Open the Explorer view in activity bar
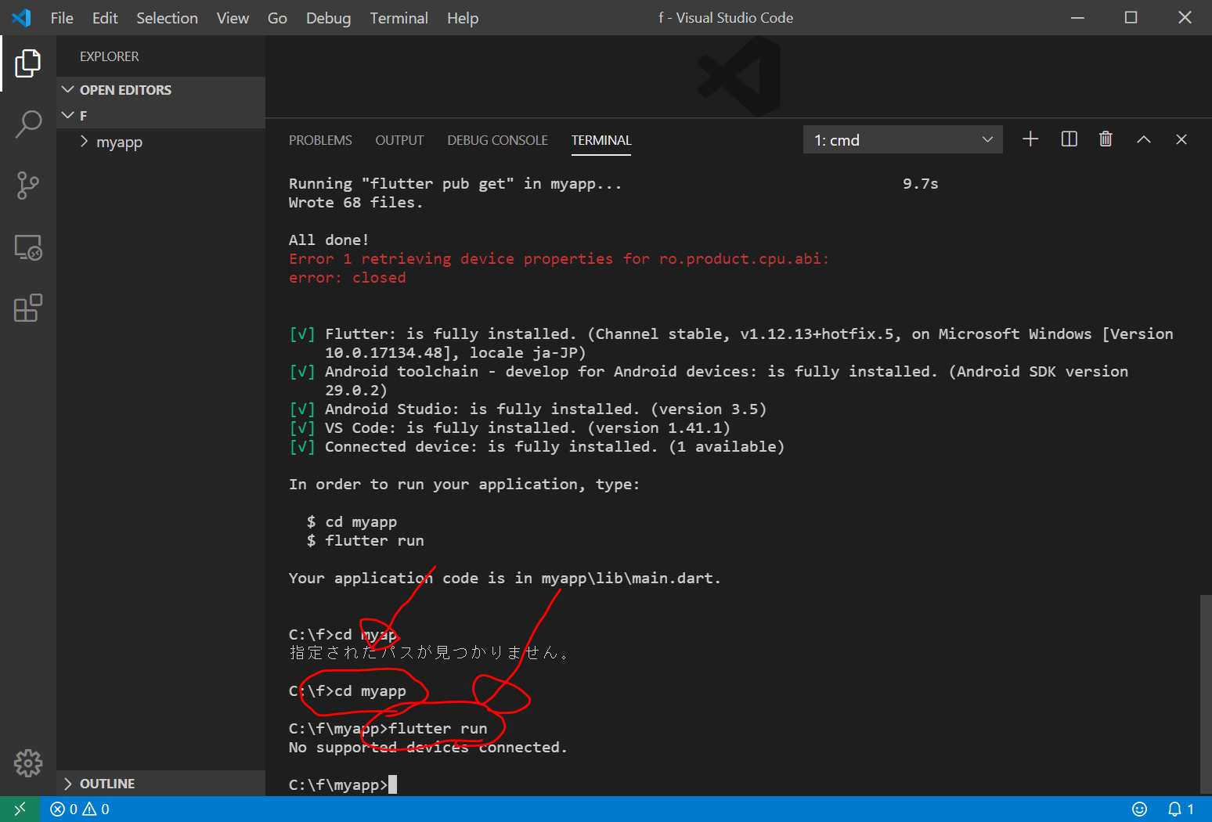 point(28,63)
